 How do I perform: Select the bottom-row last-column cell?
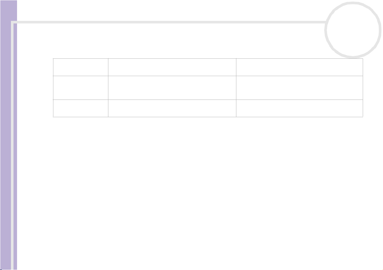299,108
